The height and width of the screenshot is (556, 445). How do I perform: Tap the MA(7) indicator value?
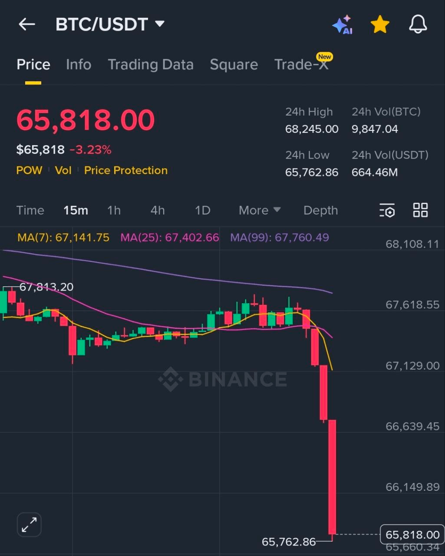tap(63, 238)
